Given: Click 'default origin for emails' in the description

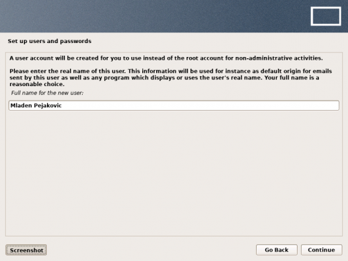Looking at the screenshot, I should click(x=296, y=71).
